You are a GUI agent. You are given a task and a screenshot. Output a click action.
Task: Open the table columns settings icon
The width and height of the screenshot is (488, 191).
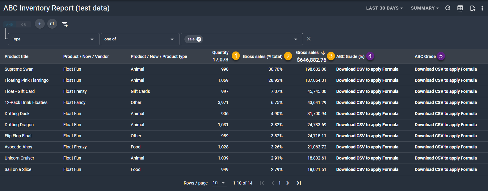coord(460,8)
